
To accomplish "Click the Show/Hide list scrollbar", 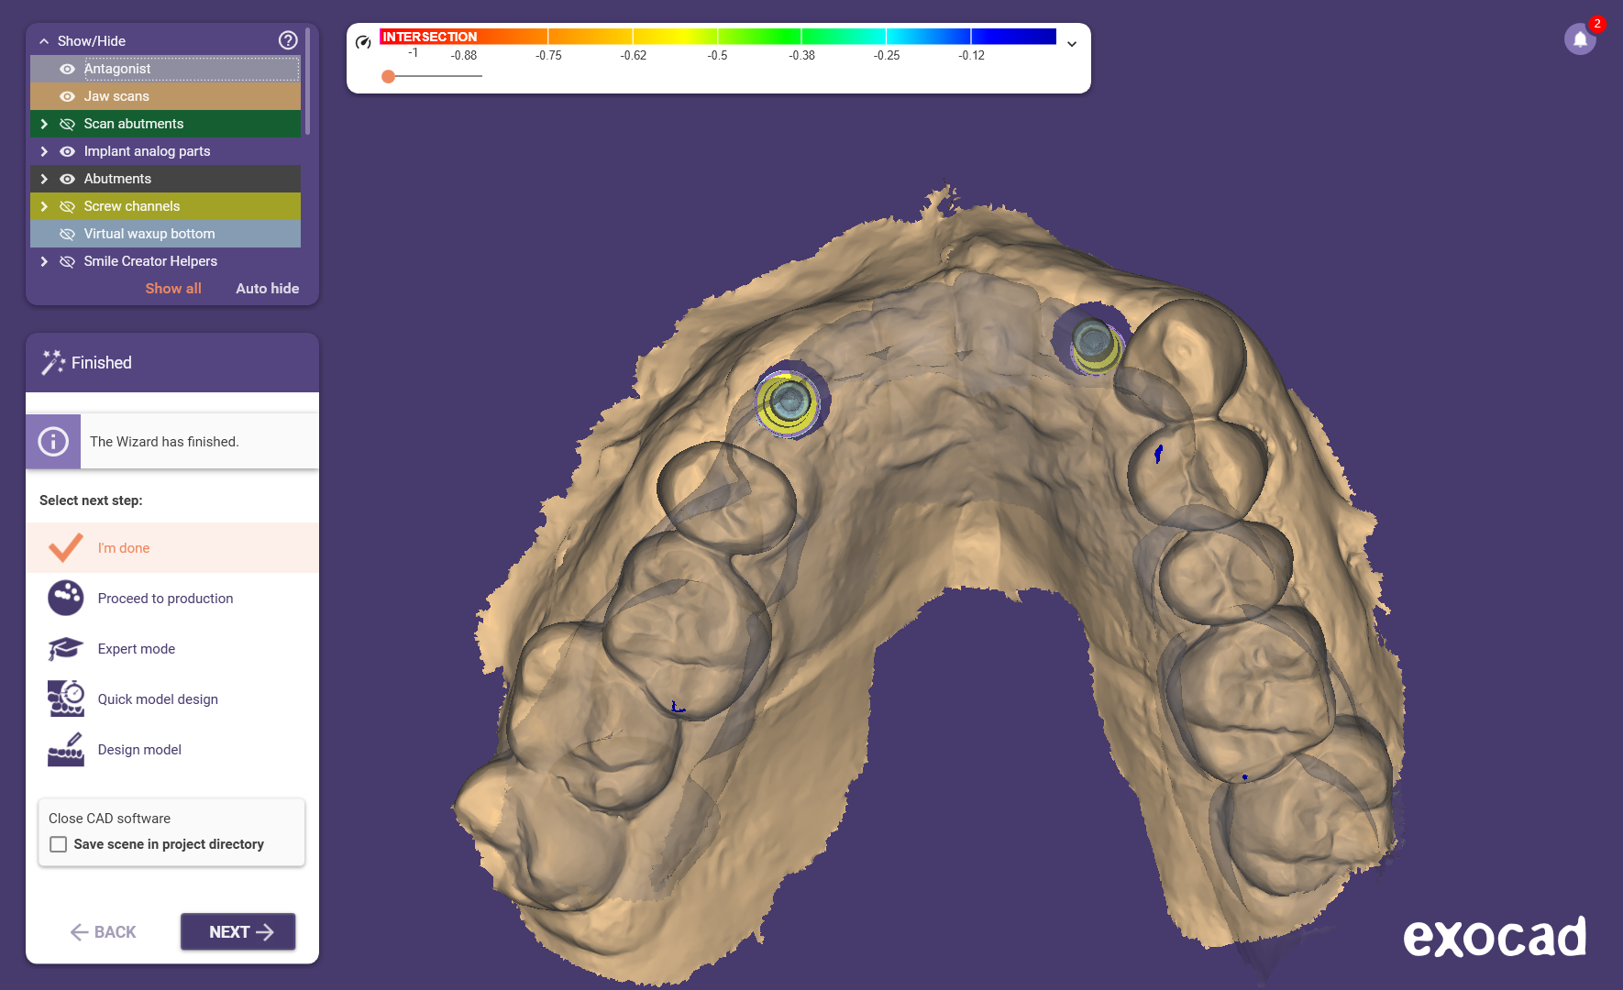I will [308, 82].
